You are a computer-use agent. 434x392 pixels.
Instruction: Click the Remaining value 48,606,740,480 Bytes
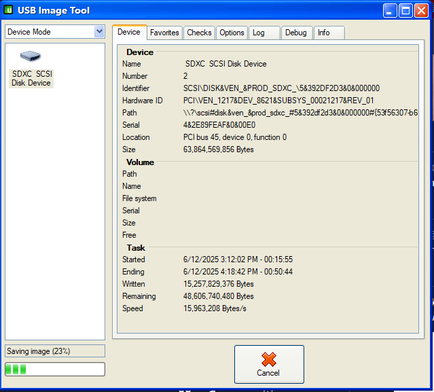[x=219, y=296]
